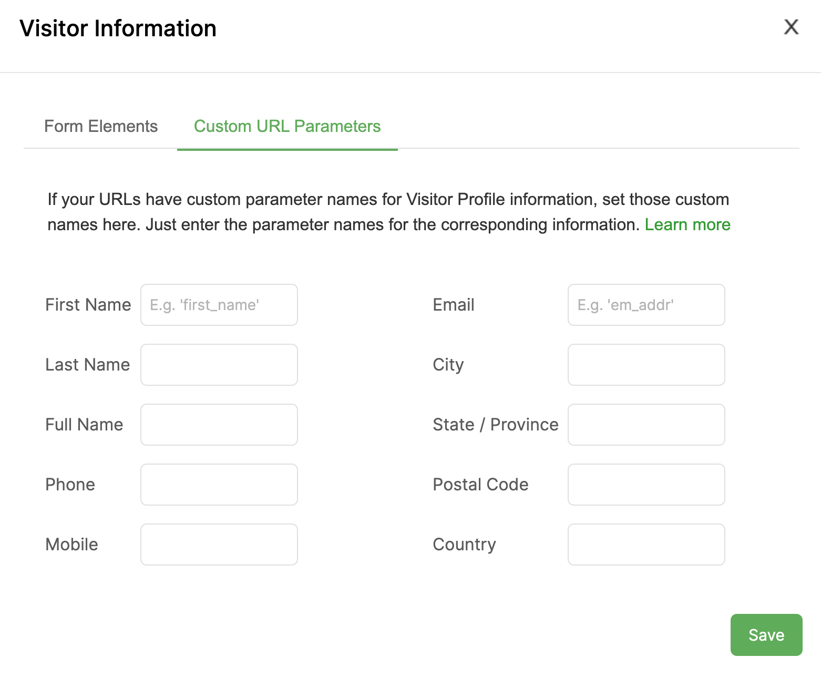This screenshot has height=678, width=821.
Task: Click the Postal Code label
Action: [x=480, y=485]
